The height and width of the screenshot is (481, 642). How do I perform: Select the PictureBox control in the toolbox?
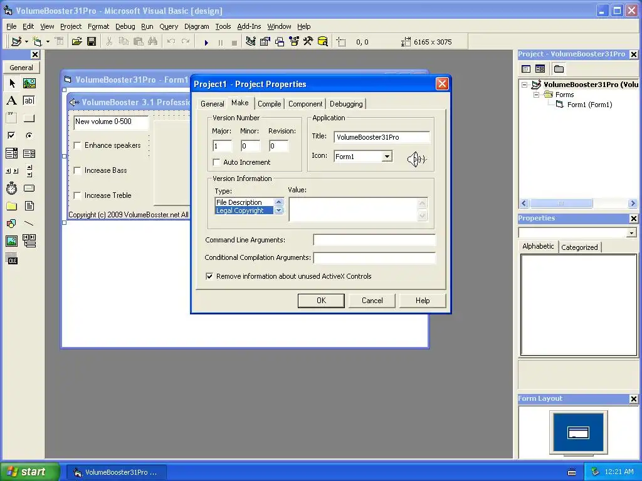tap(29, 83)
